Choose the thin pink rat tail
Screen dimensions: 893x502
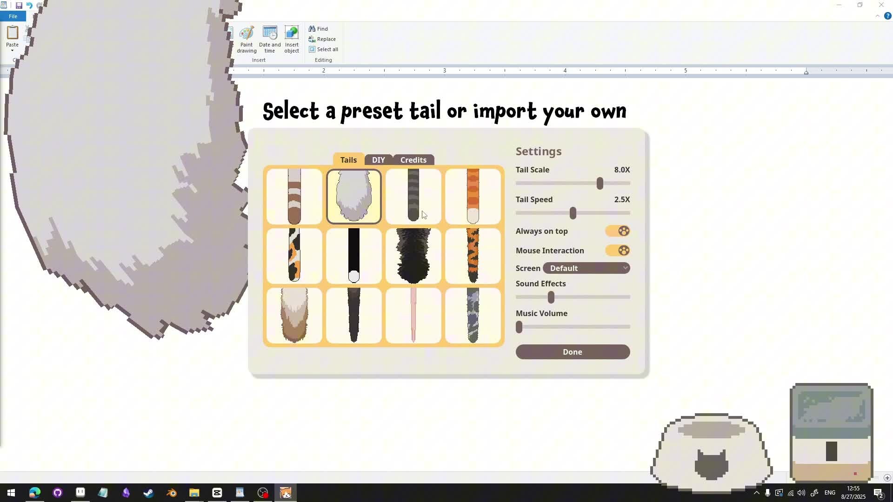point(413,315)
